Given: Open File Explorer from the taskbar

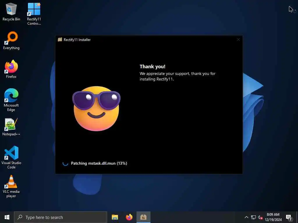Looking at the screenshot, I should coord(115,217).
